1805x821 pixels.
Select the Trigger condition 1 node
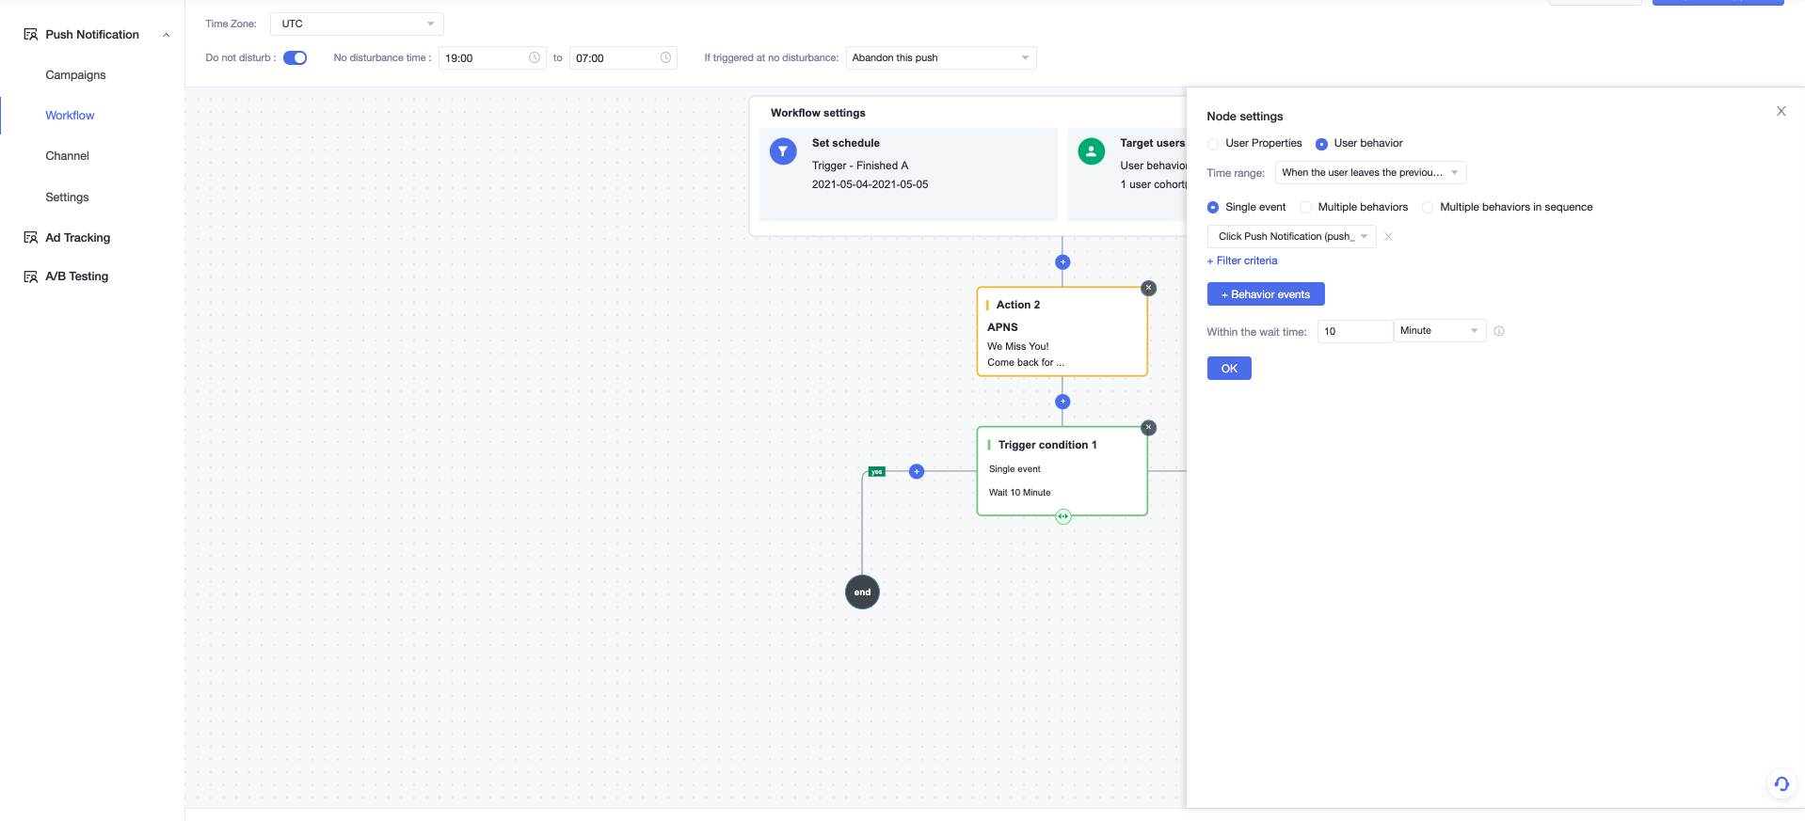tap(1062, 471)
